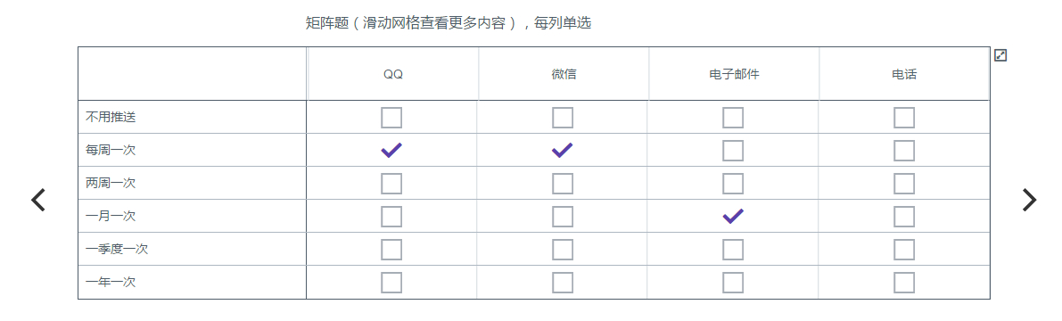
Task: Uncheck 每周一次 for QQ
Action: pos(391,151)
